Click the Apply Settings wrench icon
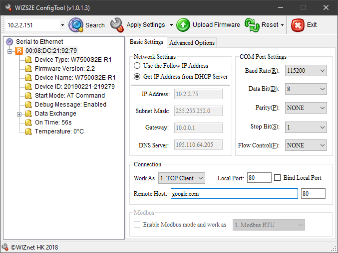338x253 pixels. [117, 25]
